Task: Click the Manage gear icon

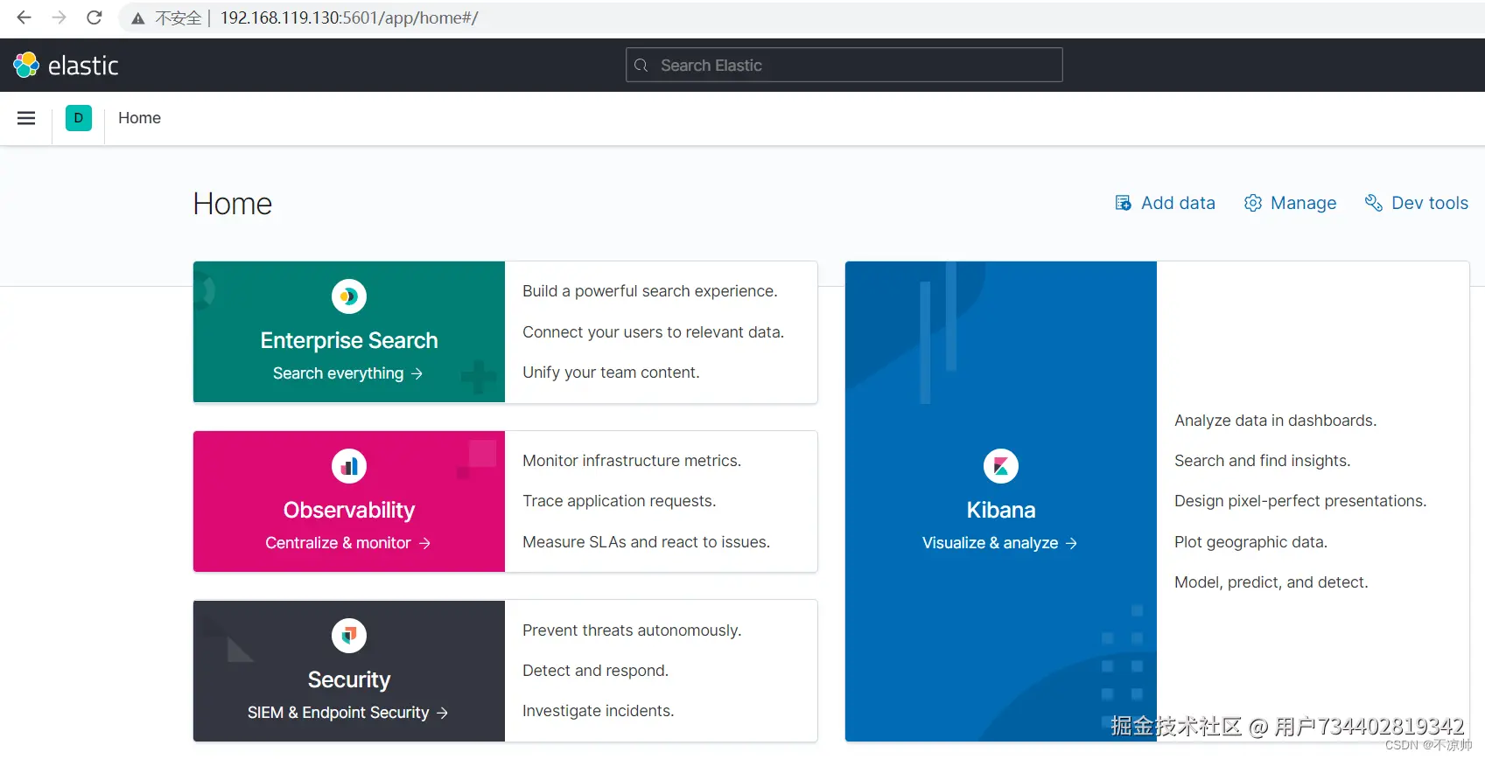Action: click(x=1253, y=203)
